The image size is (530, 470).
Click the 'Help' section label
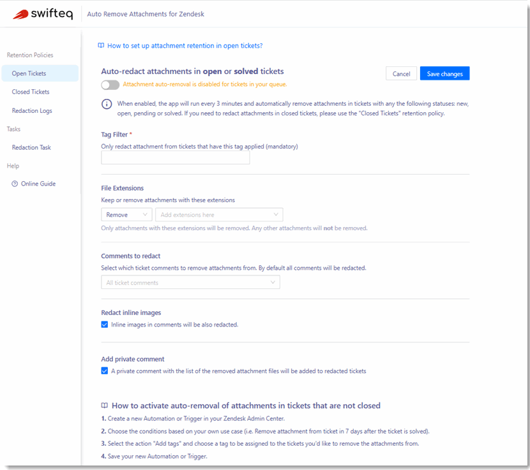click(x=13, y=166)
